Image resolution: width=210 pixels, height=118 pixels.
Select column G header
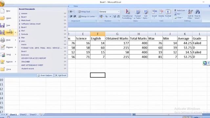pos(117,34)
